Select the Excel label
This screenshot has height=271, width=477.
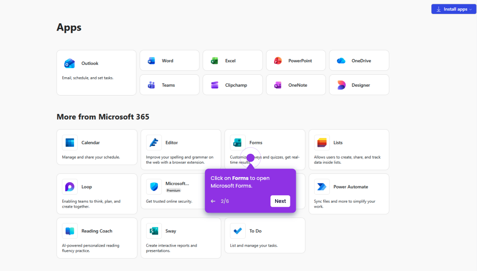(x=230, y=61)
